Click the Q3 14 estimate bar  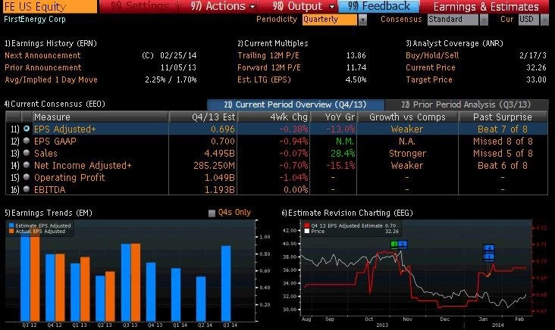coord(226,283)
